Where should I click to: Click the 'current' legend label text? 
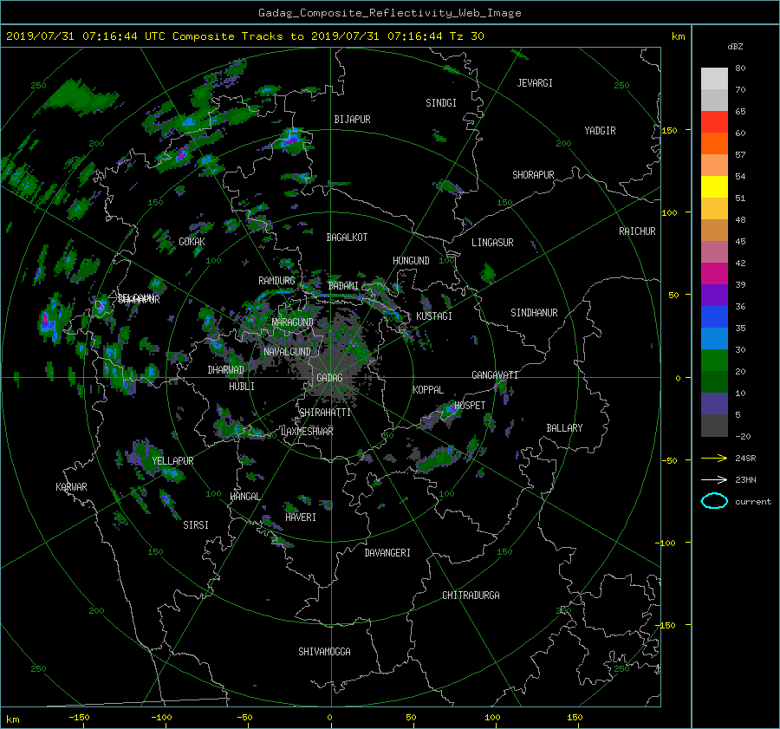(x=752, y=502)
